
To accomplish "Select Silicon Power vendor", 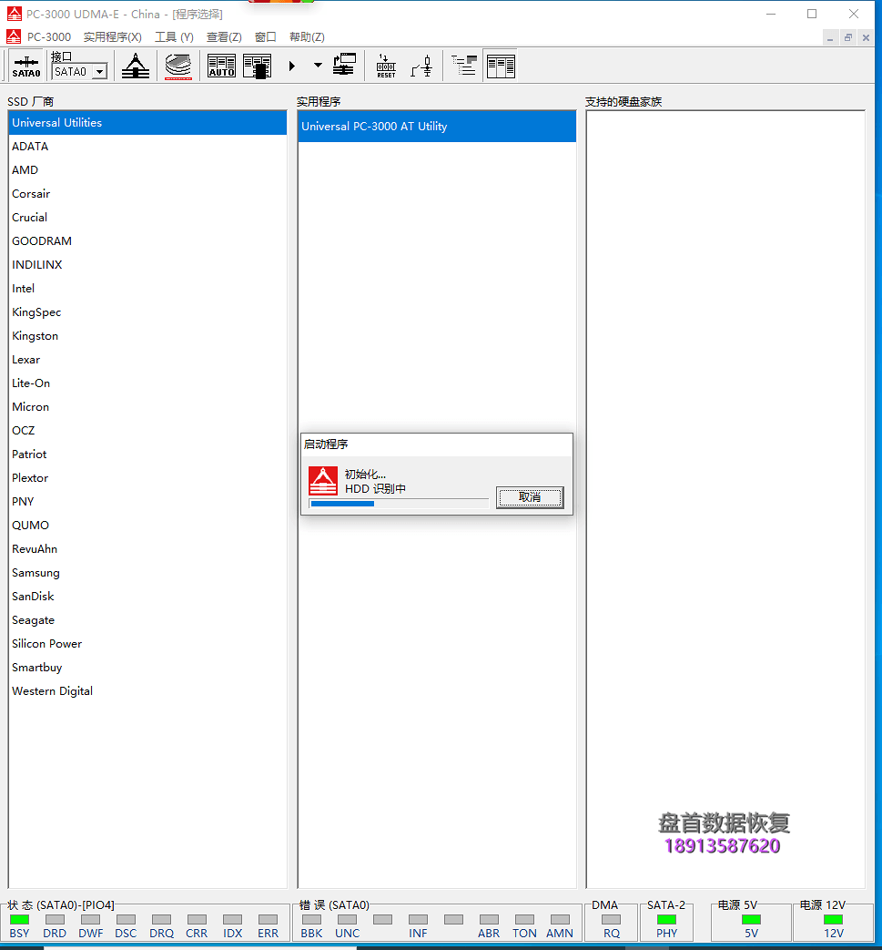I will (147, 643).
